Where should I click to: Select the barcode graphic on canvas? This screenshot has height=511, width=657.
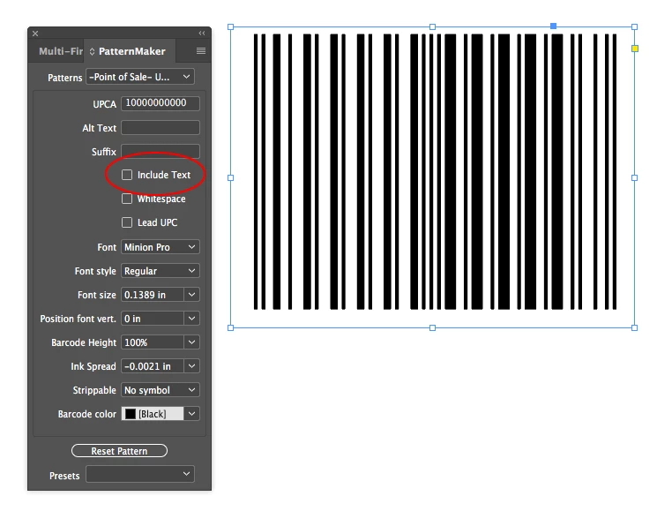(x=435, y=172)
